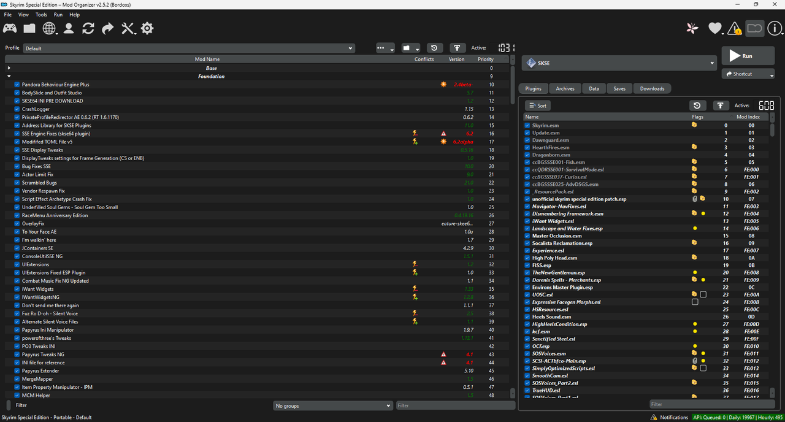The width and height of the screenshot is (785, 422).
Task: Uncheck Pandora Behaviour Engine Plus mod
Action: (x=17, y=85)
